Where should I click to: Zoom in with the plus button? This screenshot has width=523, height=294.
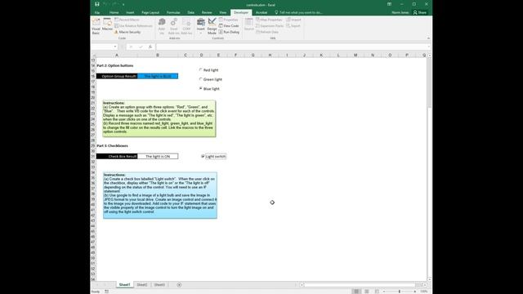coord(414,292)
